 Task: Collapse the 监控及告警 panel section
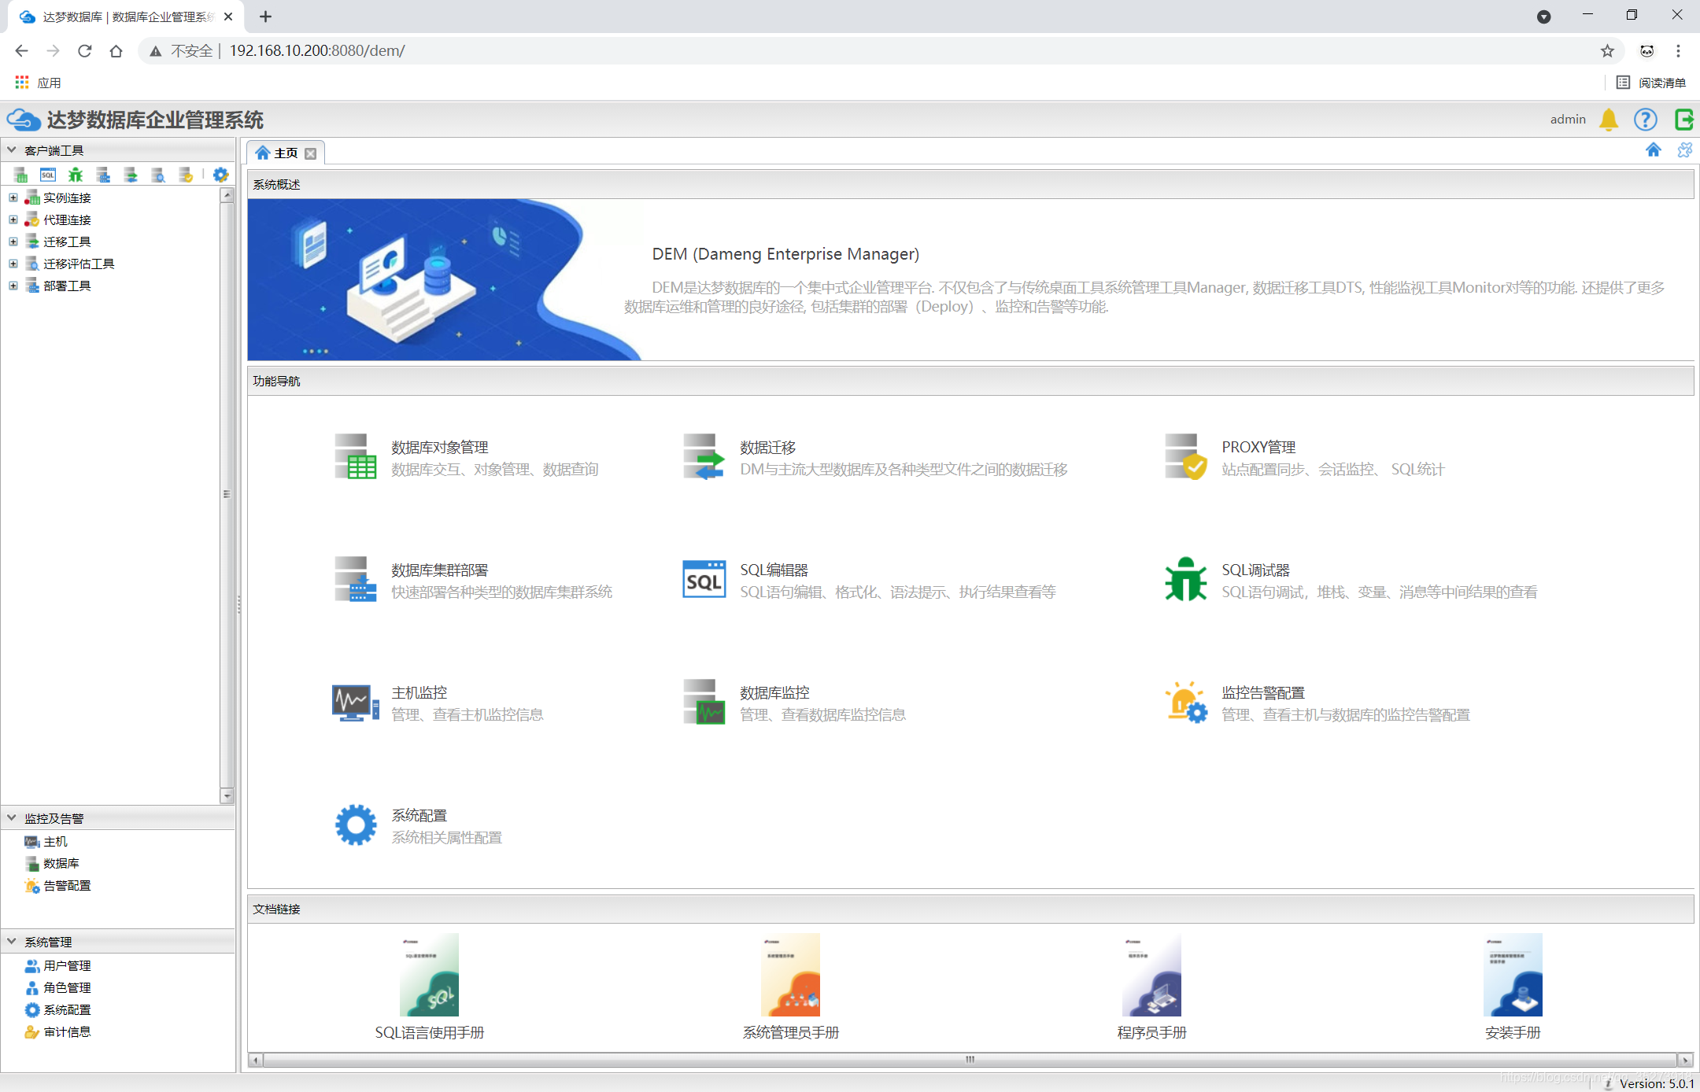12,817
